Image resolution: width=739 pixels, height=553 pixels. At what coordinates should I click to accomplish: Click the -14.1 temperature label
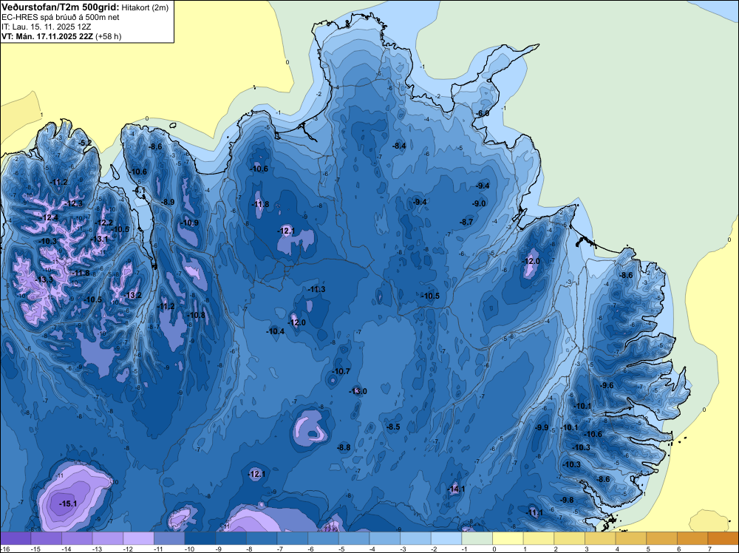pyautogui.click(x=456, y=489)
